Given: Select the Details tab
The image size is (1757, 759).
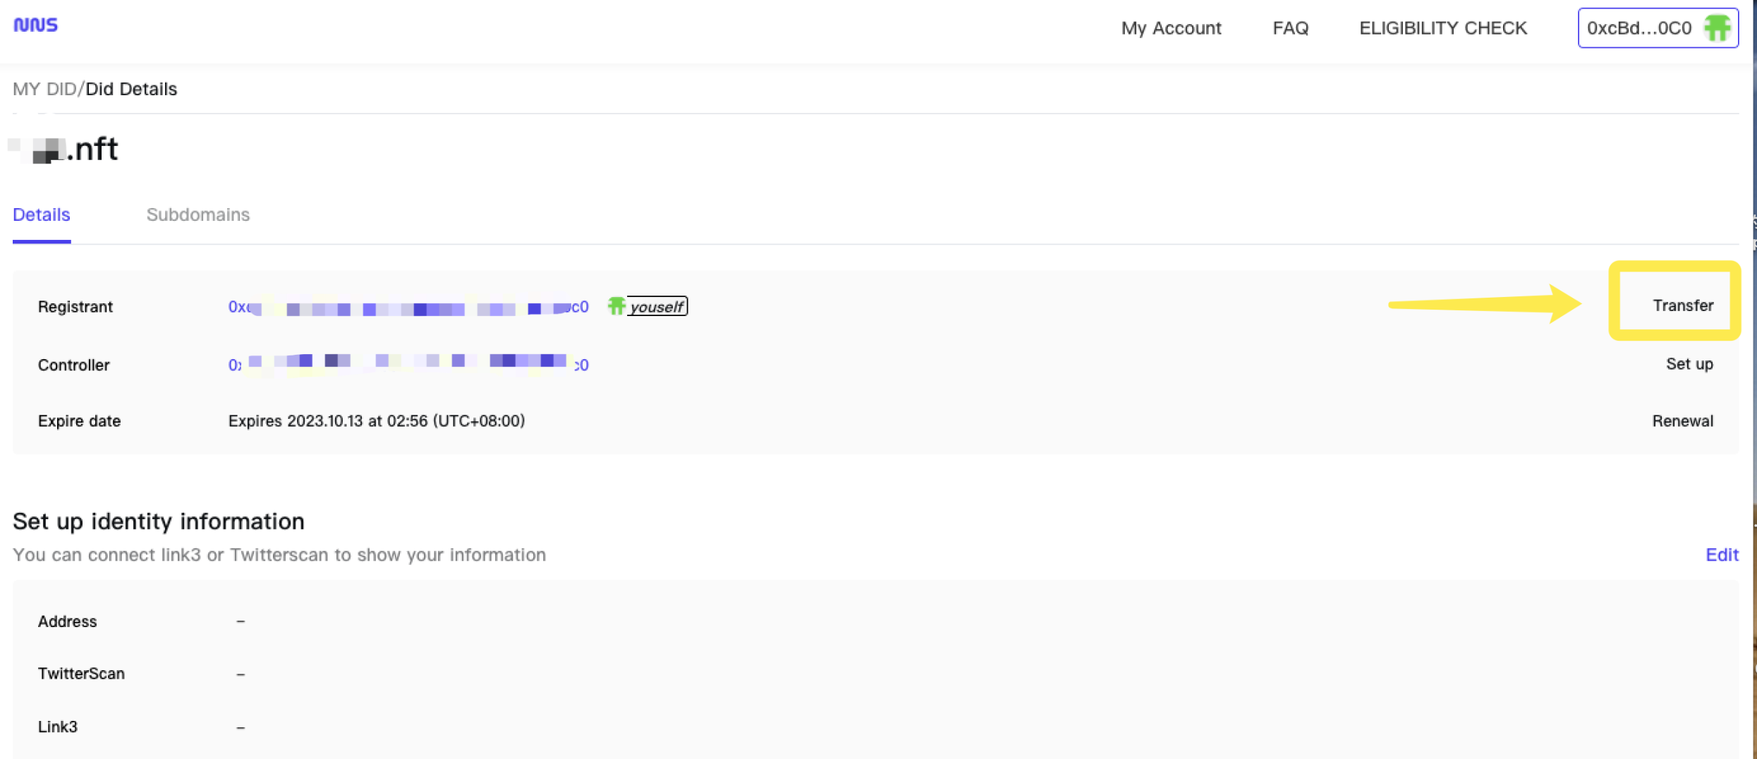Looking at the screenshot, I should [42, 214].
